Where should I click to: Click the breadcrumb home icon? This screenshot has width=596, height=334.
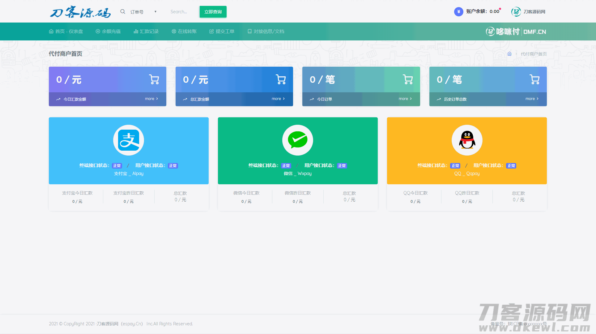point(509,54)
